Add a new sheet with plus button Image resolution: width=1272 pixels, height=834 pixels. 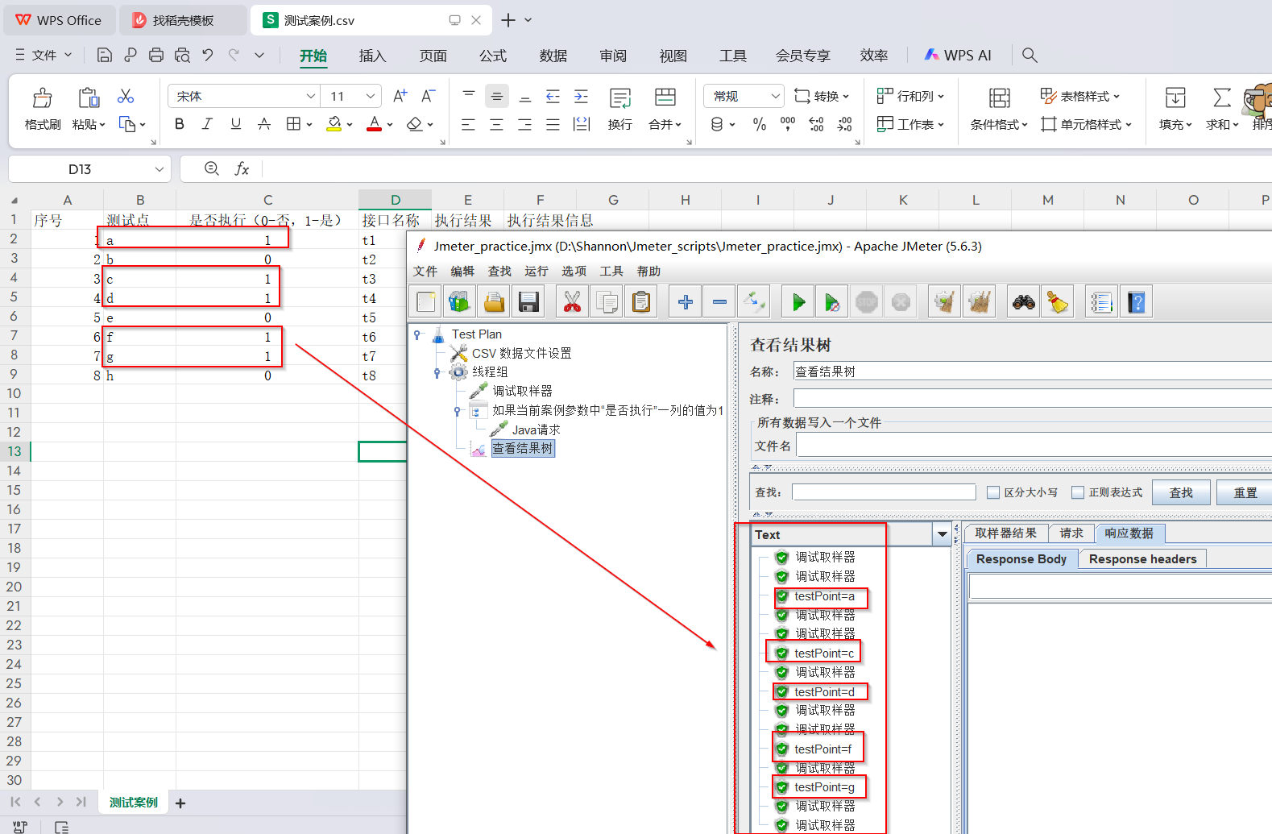(180, 803)
